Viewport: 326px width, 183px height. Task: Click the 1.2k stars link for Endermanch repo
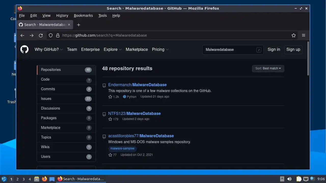[114, 97]
